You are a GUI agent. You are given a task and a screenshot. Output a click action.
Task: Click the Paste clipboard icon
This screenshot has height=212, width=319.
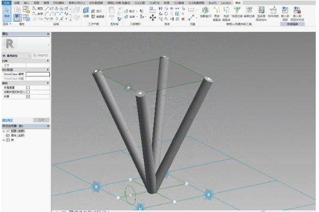(112, 10)
